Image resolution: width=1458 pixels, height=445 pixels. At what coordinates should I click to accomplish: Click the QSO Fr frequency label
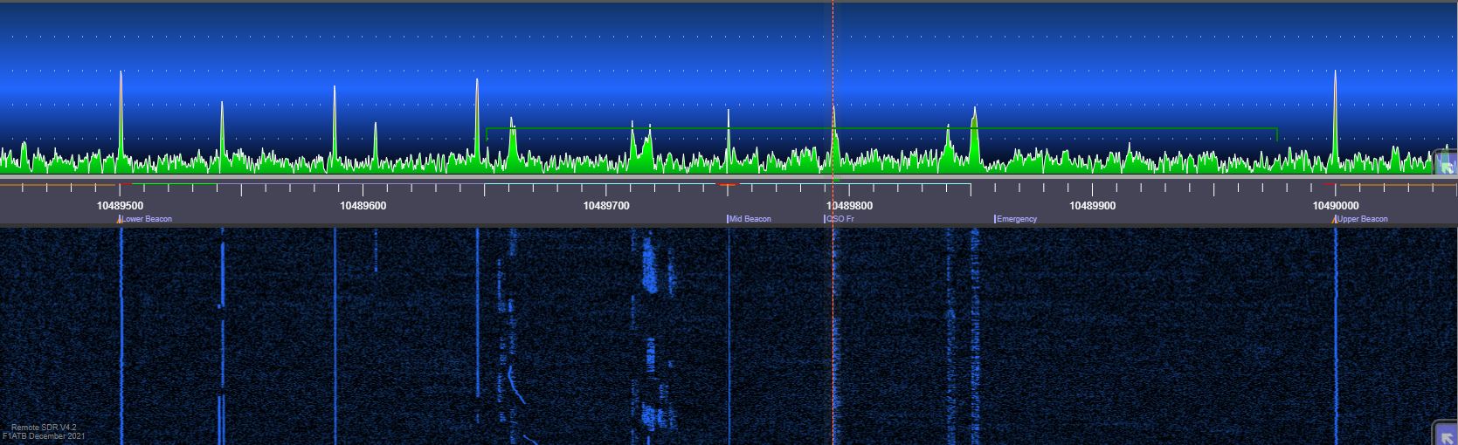point(840,219)
